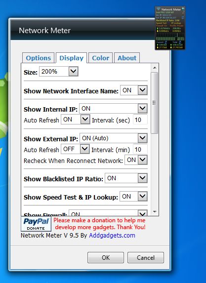
Task: Click the OK button
Action: click(106, 257)
